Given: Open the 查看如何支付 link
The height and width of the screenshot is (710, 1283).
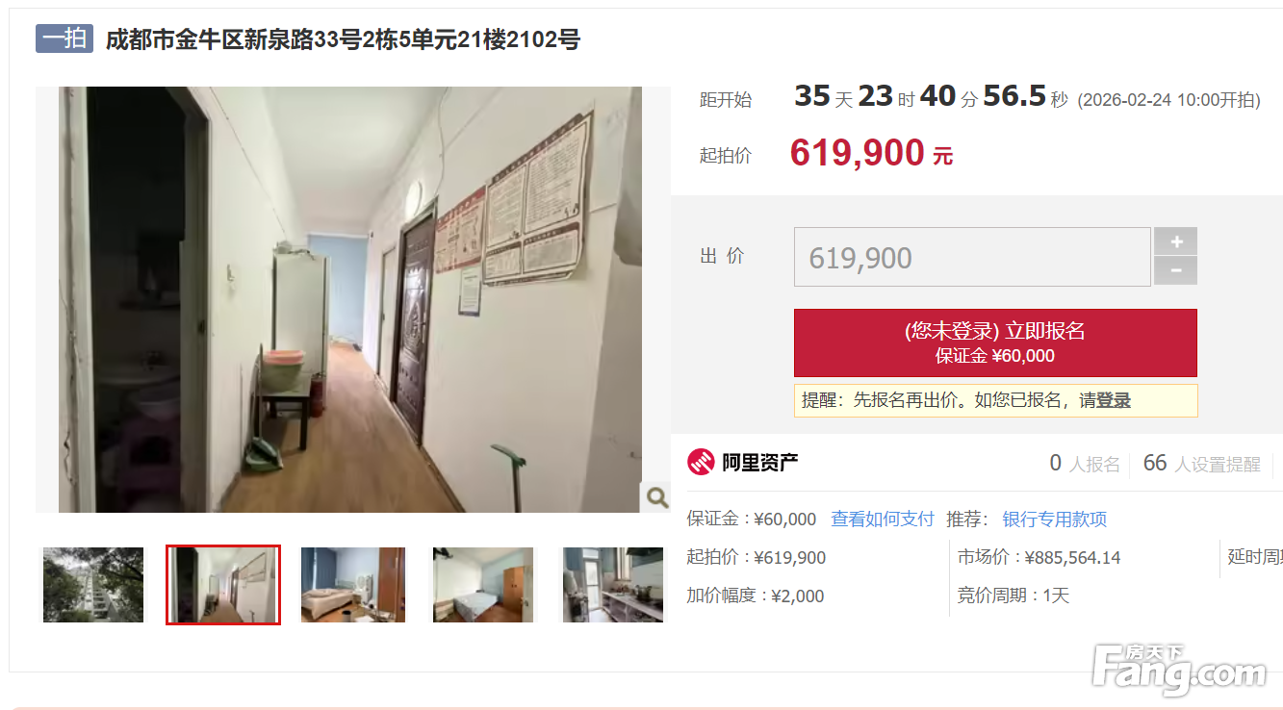Looking at the screenshot, I should (x=883, y=520).
